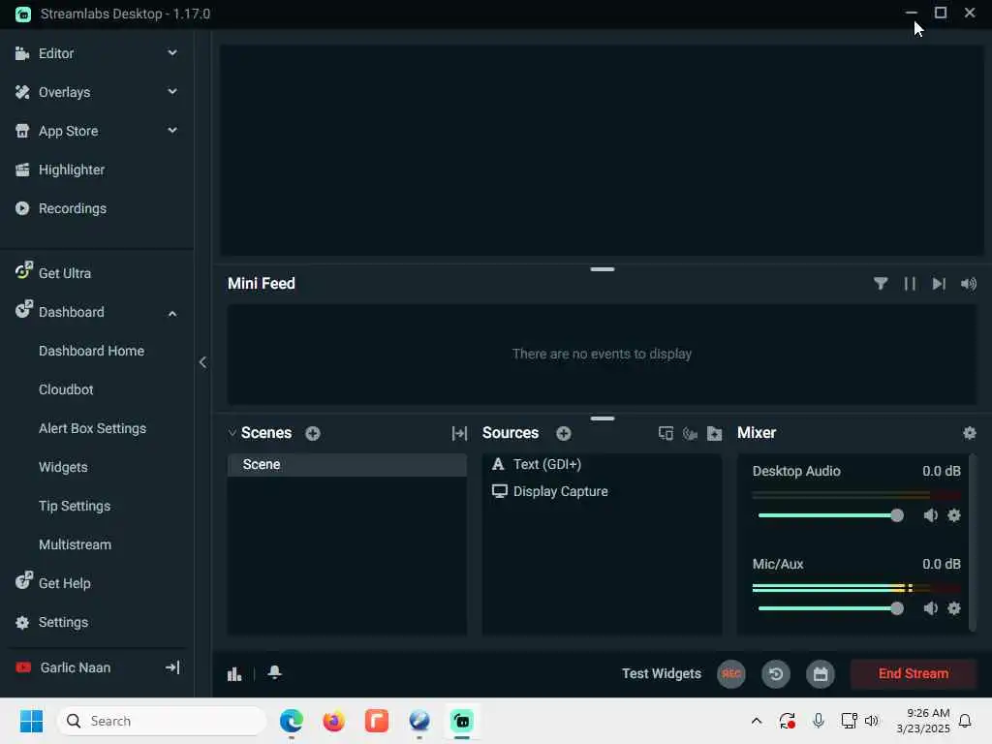Open Recordings in the sidebar

72,208
